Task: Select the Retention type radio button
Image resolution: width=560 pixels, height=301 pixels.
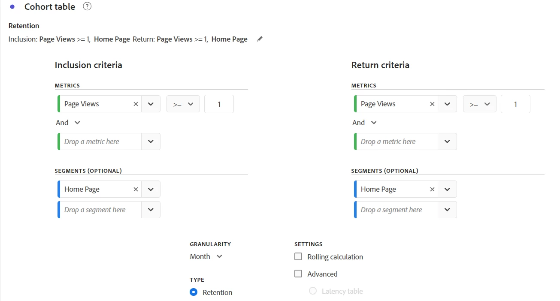Action: point(194,292)
